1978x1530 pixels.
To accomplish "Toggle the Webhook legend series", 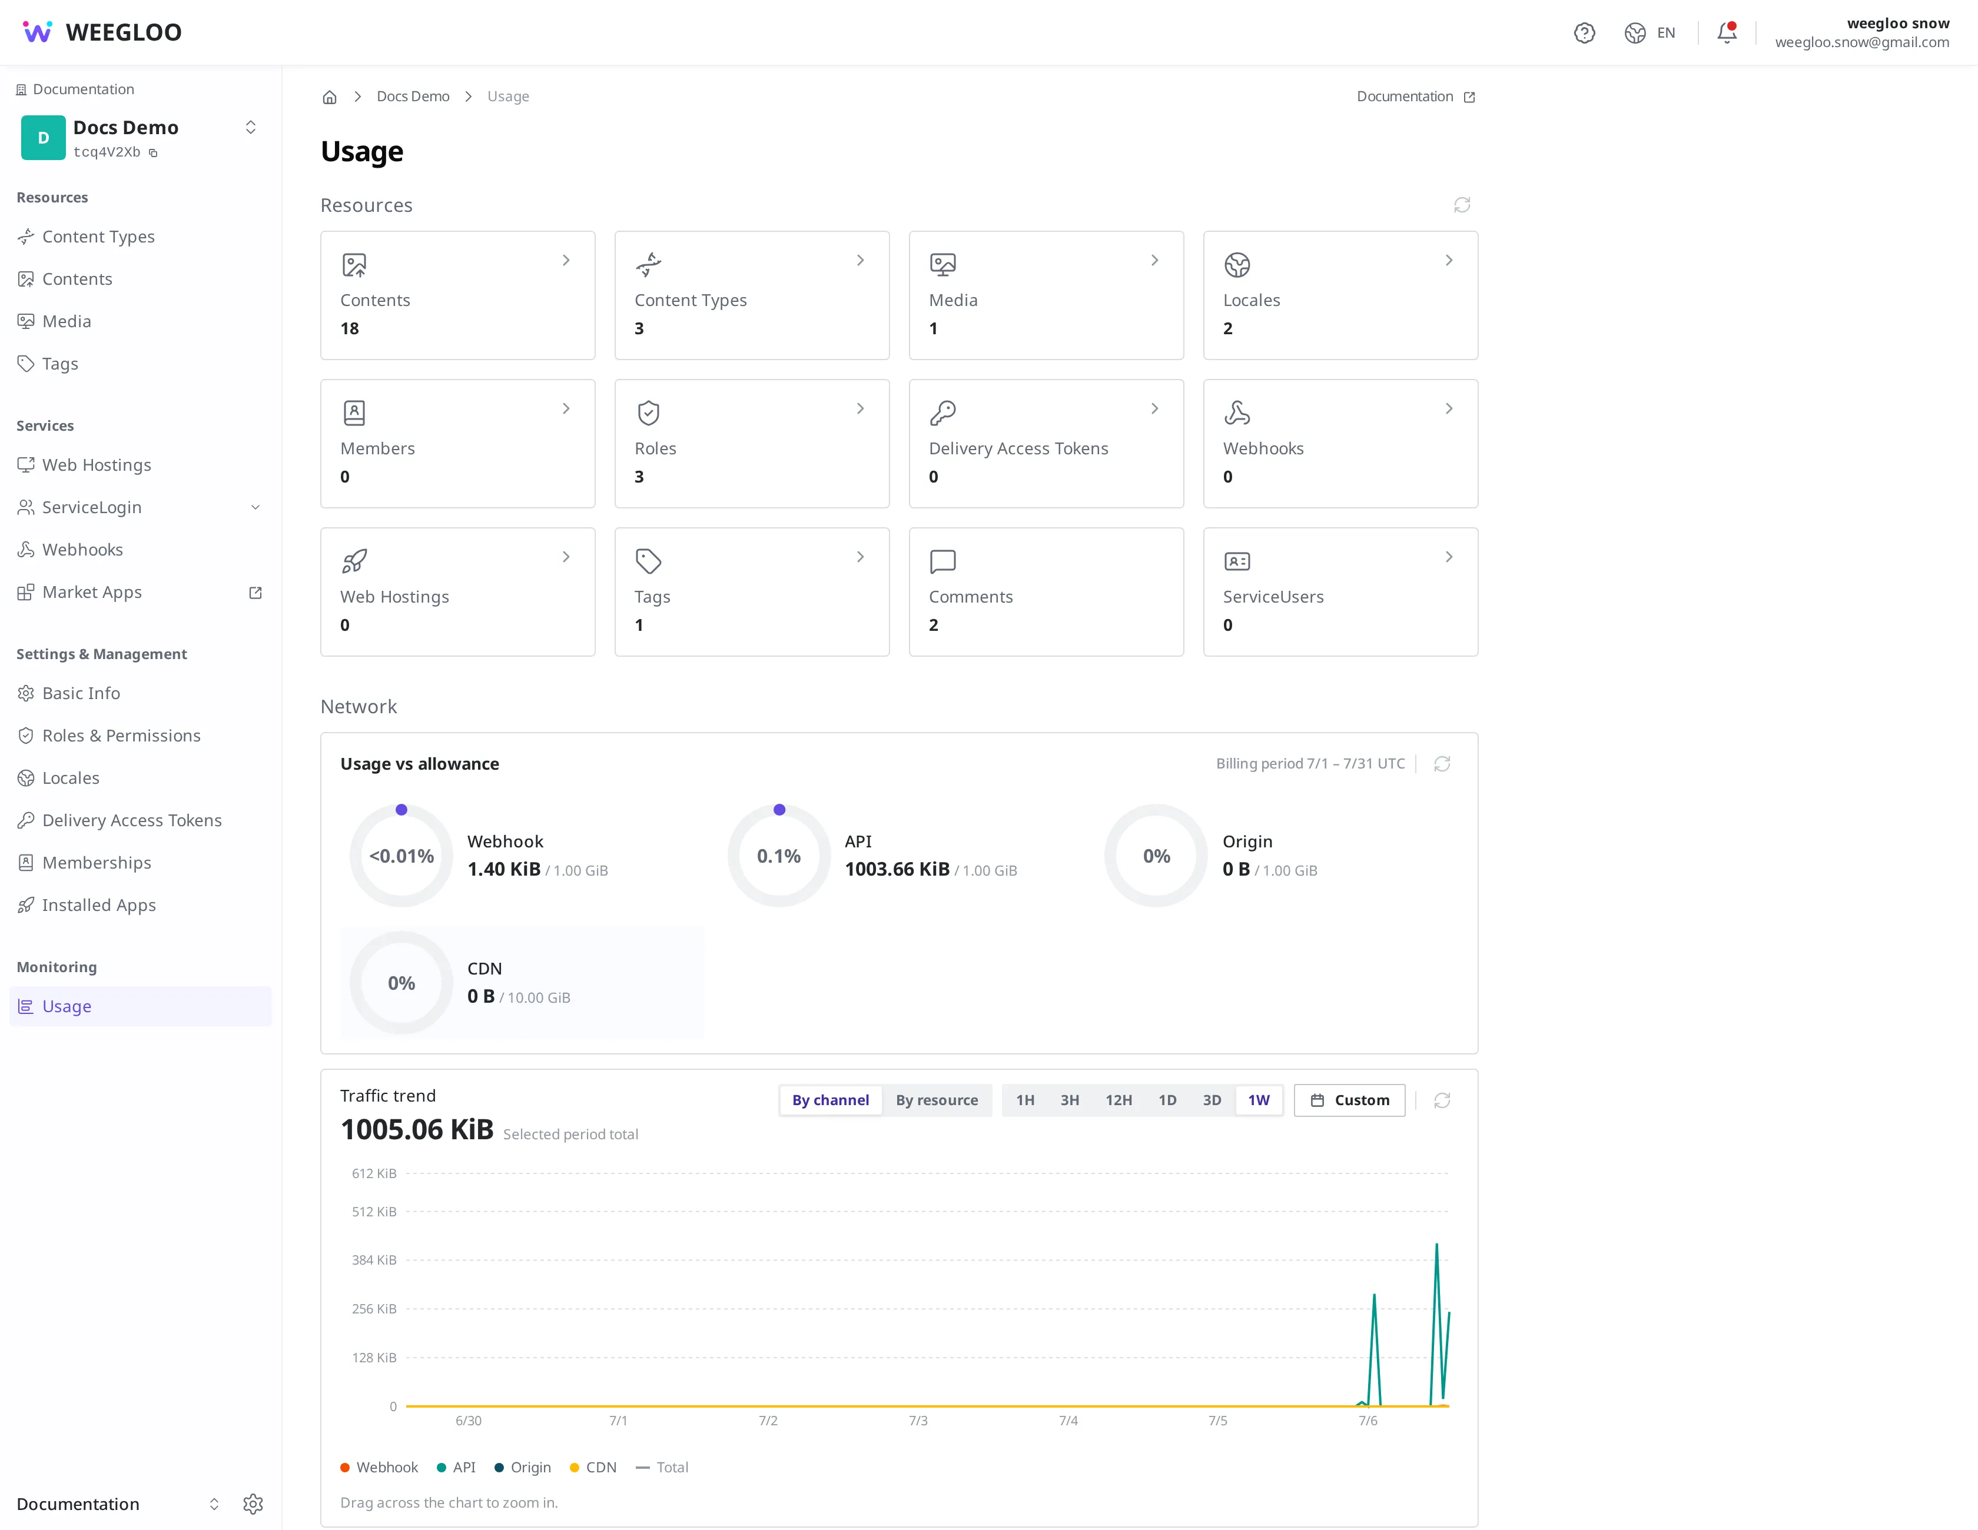I will [379, 1468].
